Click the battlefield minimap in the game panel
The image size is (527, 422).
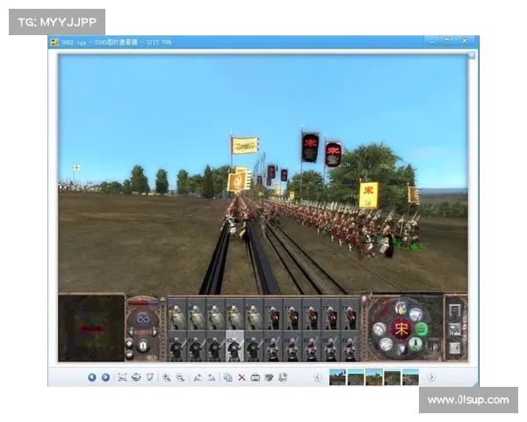pyautogui.click(x=91, y=328)
